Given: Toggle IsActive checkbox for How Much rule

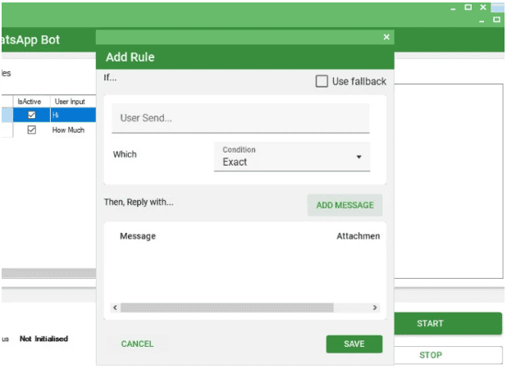Looking at the screenshot, I should click(32, 130).
